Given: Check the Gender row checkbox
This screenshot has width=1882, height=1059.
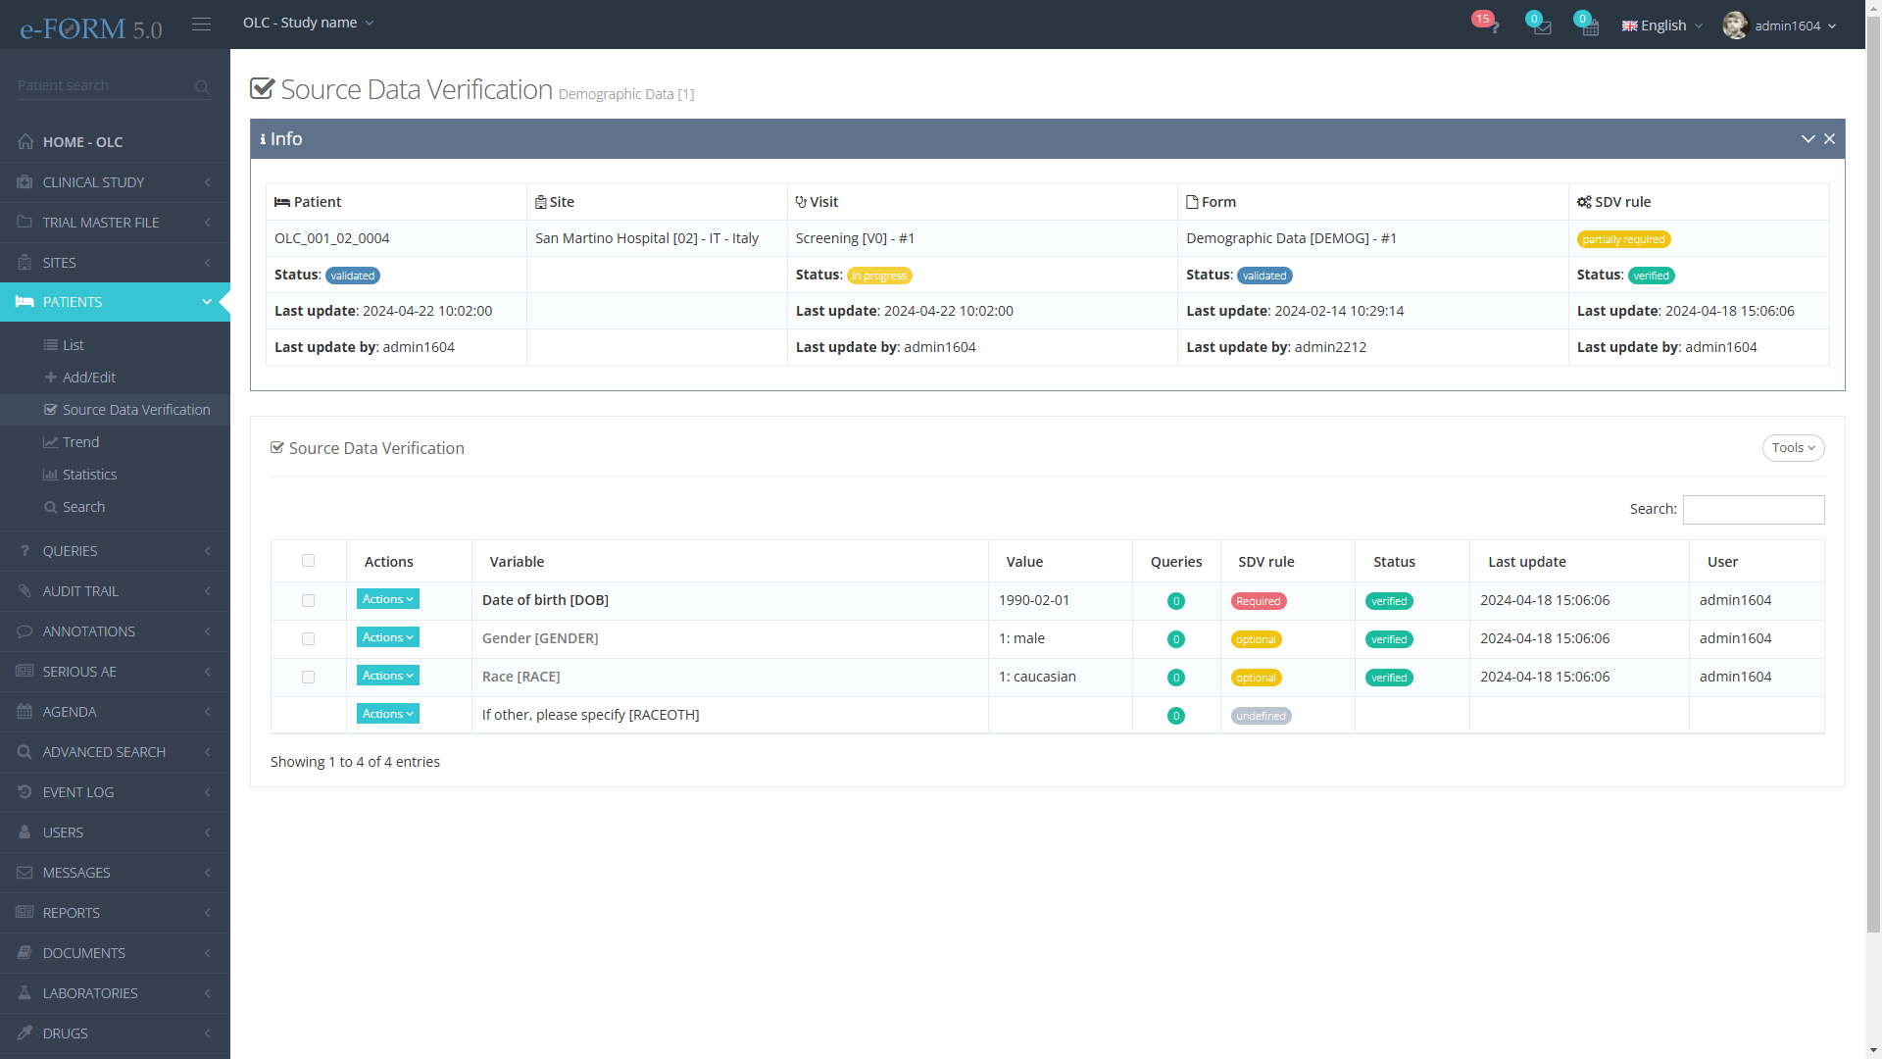Looking at the screenshot, I should tap(308, 638).
